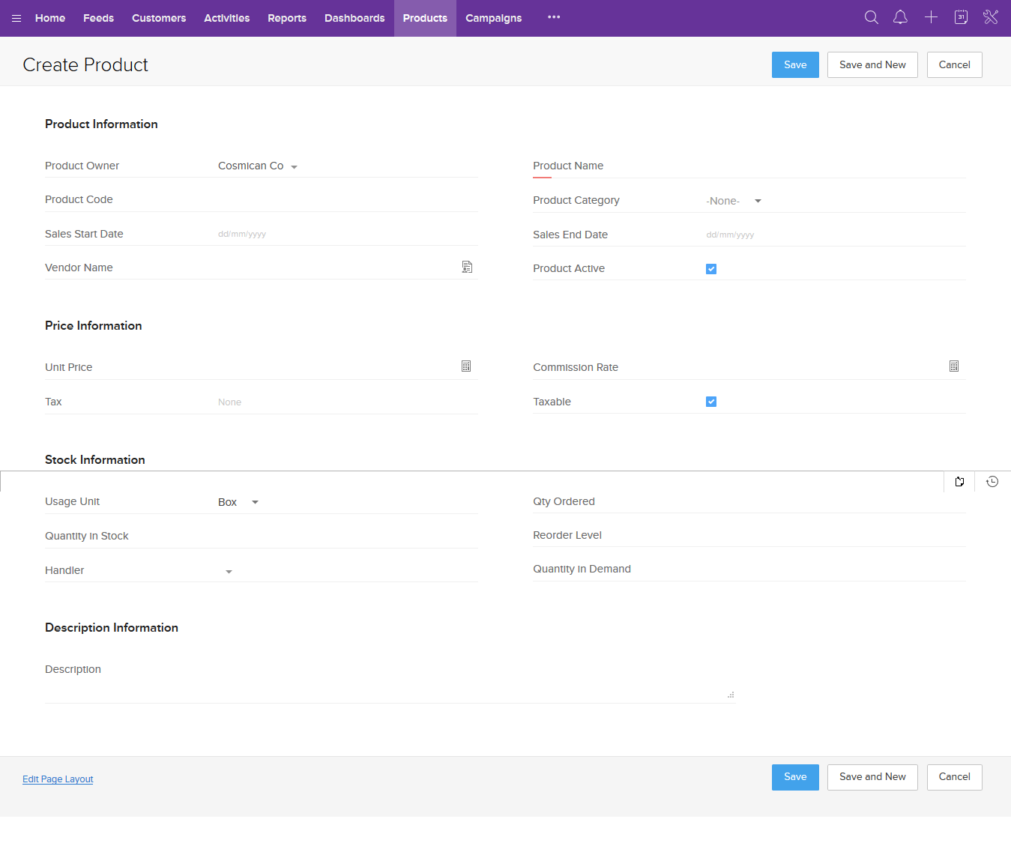Go to the Home tab
Screen dimensions: 1011x843
(50, 18)
